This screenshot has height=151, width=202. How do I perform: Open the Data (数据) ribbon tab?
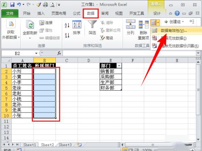[x=90, y=13]
